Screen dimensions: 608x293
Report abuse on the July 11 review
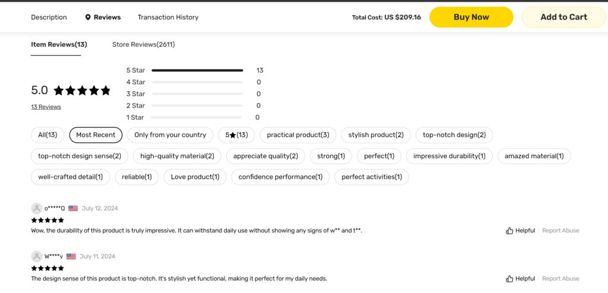pyautogui.click(x=560, y=279)
